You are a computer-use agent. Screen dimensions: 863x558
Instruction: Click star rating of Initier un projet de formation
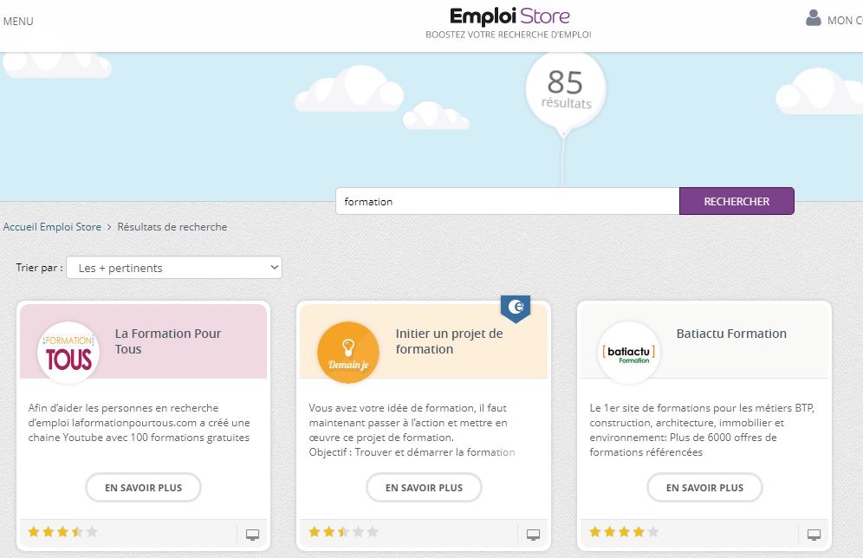[343, 532]
